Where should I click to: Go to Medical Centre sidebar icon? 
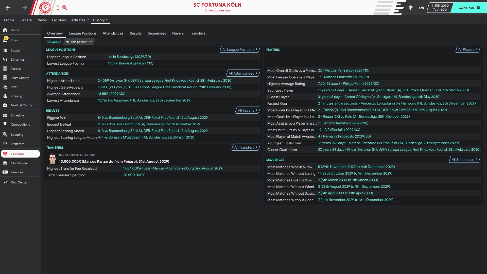pyautogui.click(x=5, y=105)
